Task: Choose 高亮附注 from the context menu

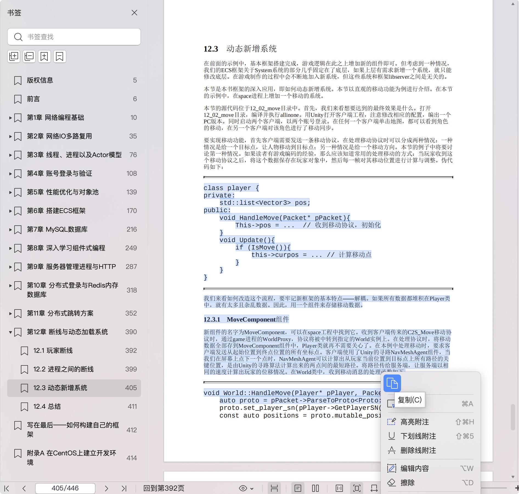Action: [414, 422]
